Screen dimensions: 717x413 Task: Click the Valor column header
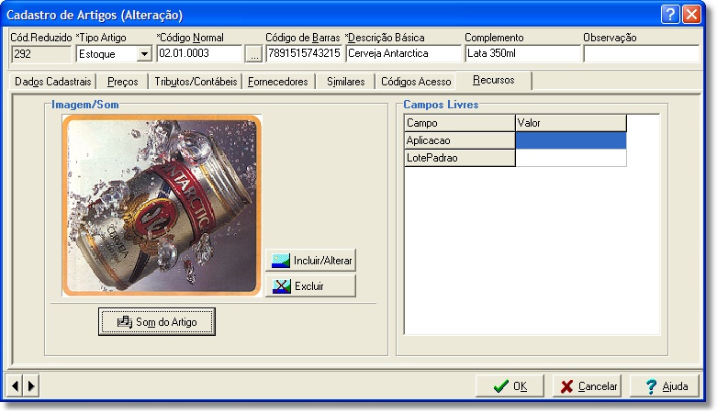point(571,123)
